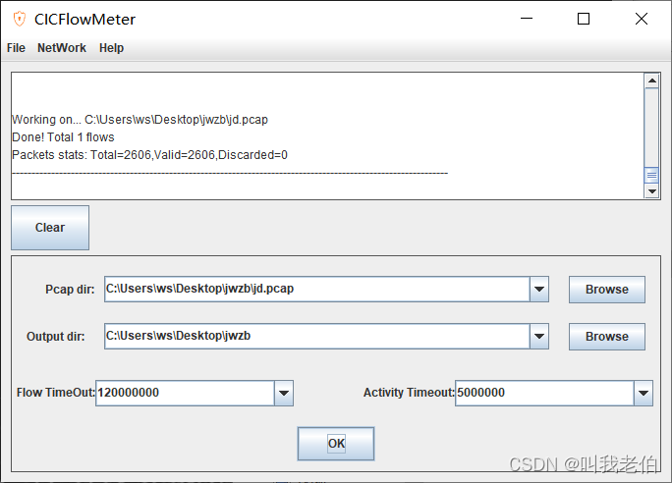Expand the Flow TimeOut dropdown arrow
This screenshot has height=483, width=672.
pos(284,393)
